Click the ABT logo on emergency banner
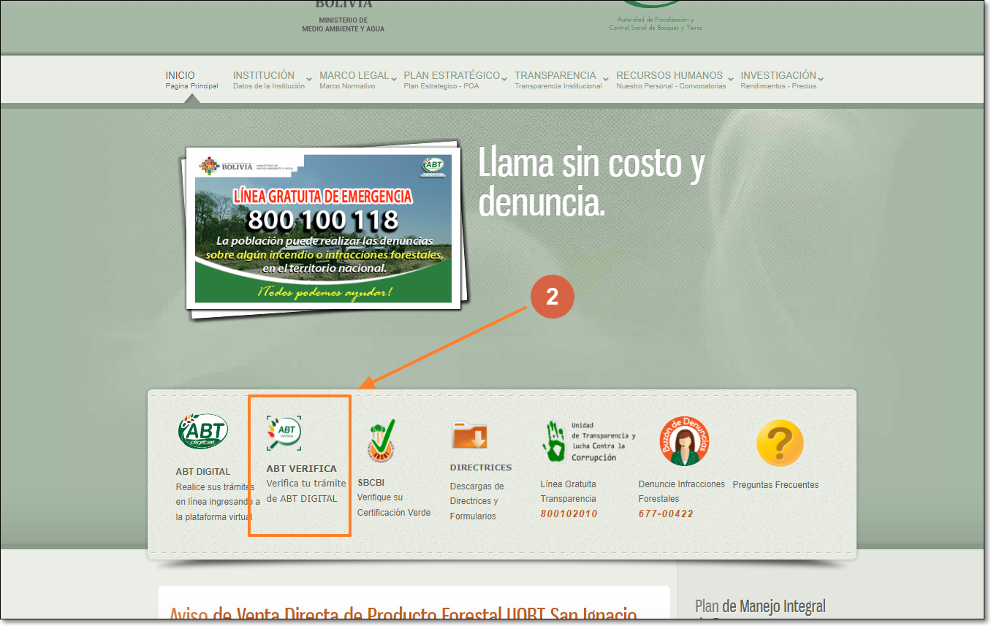991x626 pixels. click(x=433, y=167)
